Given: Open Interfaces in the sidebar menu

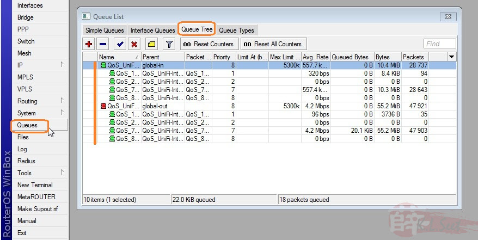Looking at the screenshot, I should click(x=40, y=5).
